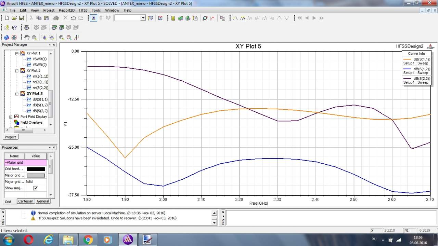Open Opera browser from taskbar
The height and width of the screenshot is (246, 438).
tap(28, 240)
